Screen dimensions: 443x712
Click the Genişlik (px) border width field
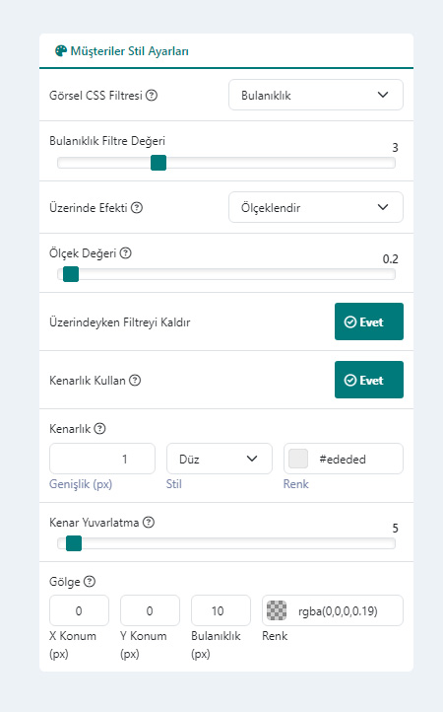pyautogui.click(x=102, y=459)
